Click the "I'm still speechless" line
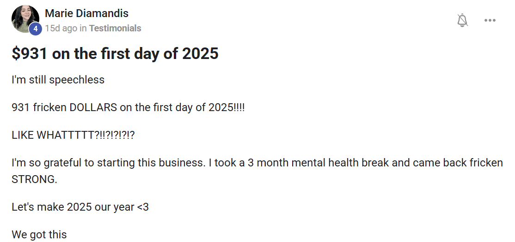This screenshot has height=242, width=515. coord(58,80)
